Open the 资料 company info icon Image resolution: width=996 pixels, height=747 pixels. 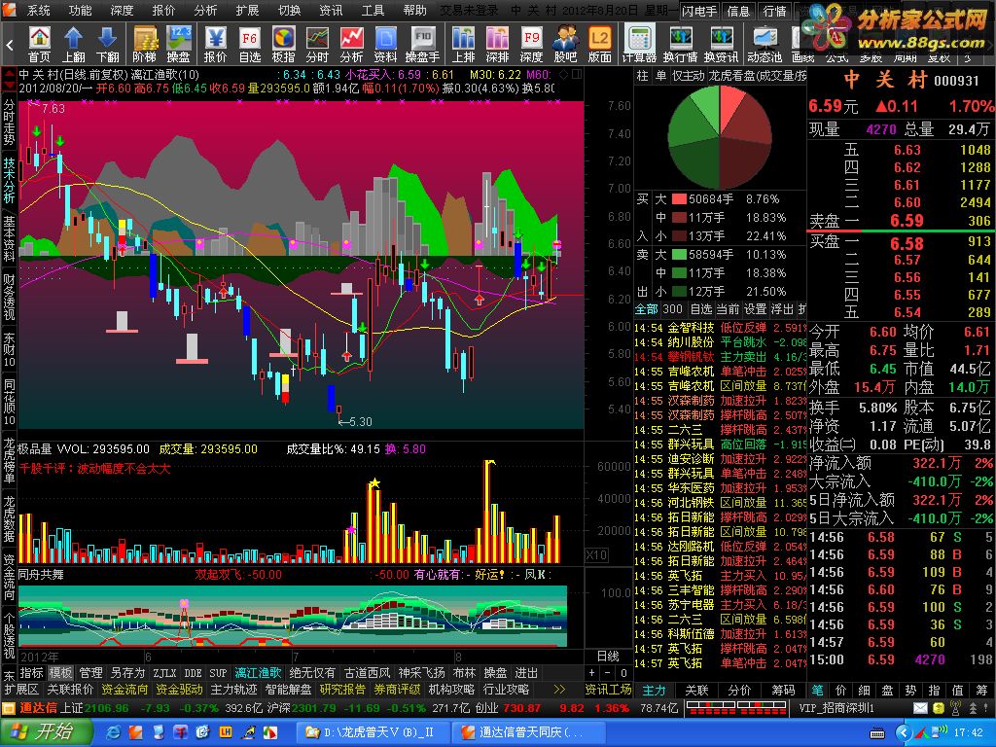(x=385, y=44)
